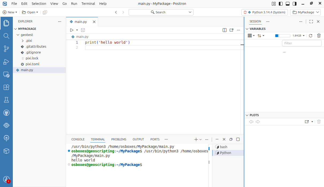
Task: Maximize the bottom panel size
Action: coord(238,139)
